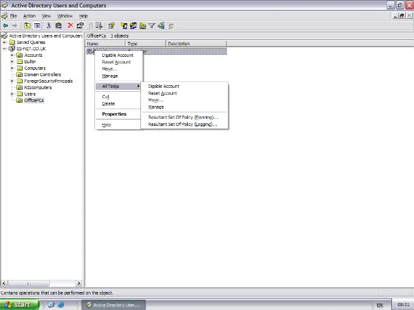Screen dimensions: 414x310
Task: Open the Help menu in menu bar
Action: [x=83, y=16]
